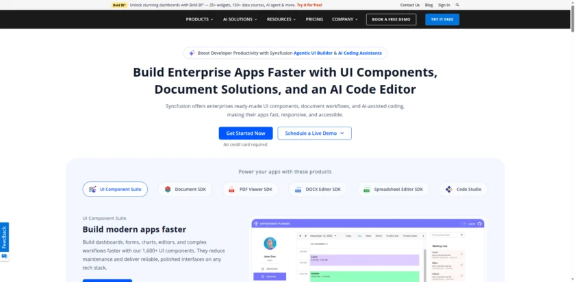Expand the AI Solutions menu
Image resolution: width=575 pixels, height=282 pixels.
240,19
